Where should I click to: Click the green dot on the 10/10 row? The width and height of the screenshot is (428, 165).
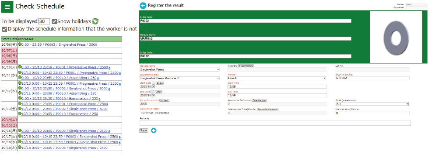point(20,67)
